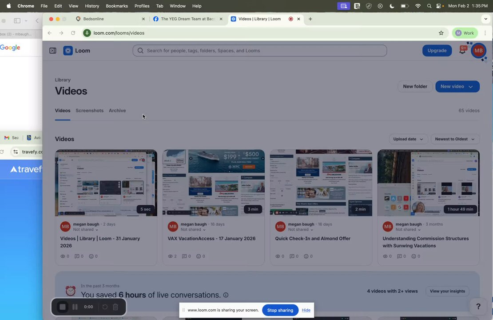This screenshot has height=320, width=493.
Task: Click the Loom logo icon
Action: click(68, 51)
